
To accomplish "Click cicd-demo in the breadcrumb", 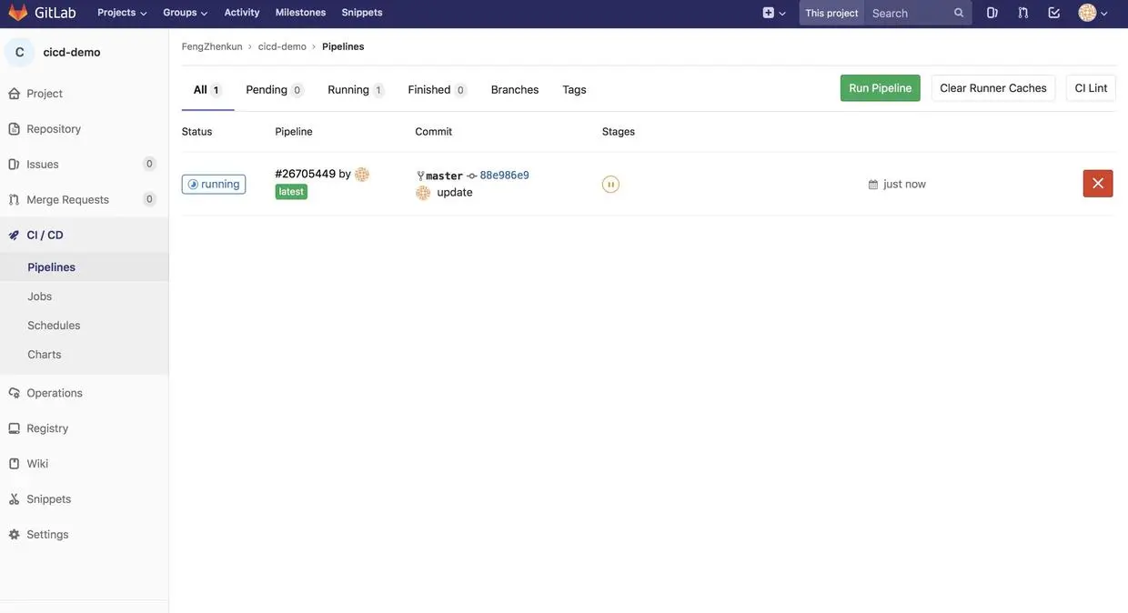I will pyautogui.click(x=282, y=46).
